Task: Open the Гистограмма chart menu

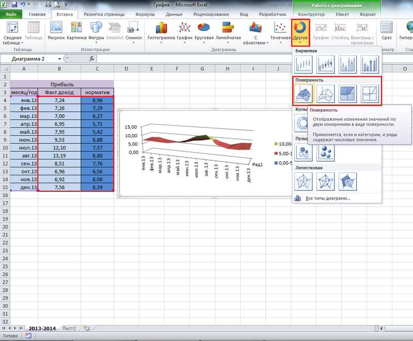Action: [x=161, y=33]
